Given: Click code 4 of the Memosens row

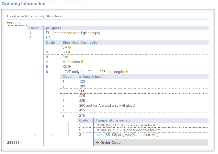Looking at the screenshot, I should pos(47,62).
